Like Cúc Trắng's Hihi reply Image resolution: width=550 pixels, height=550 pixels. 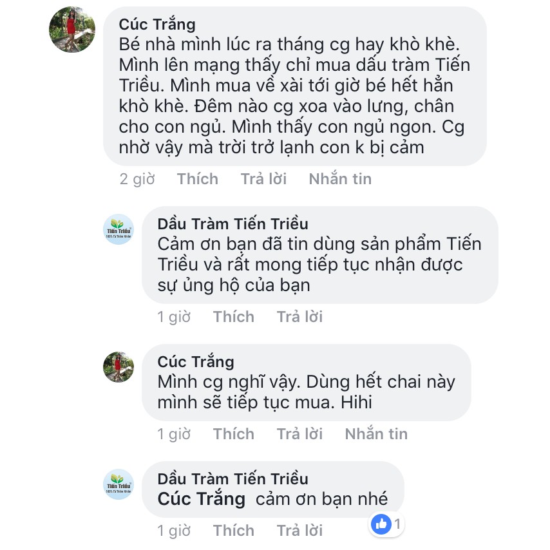click(x=234, y=434)
